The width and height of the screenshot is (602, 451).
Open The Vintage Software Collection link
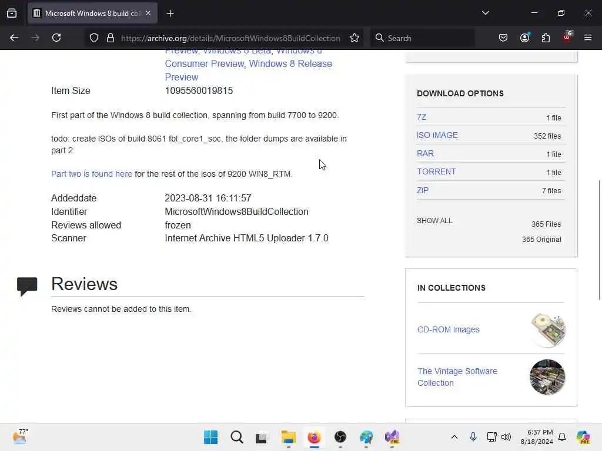point(457,377)
